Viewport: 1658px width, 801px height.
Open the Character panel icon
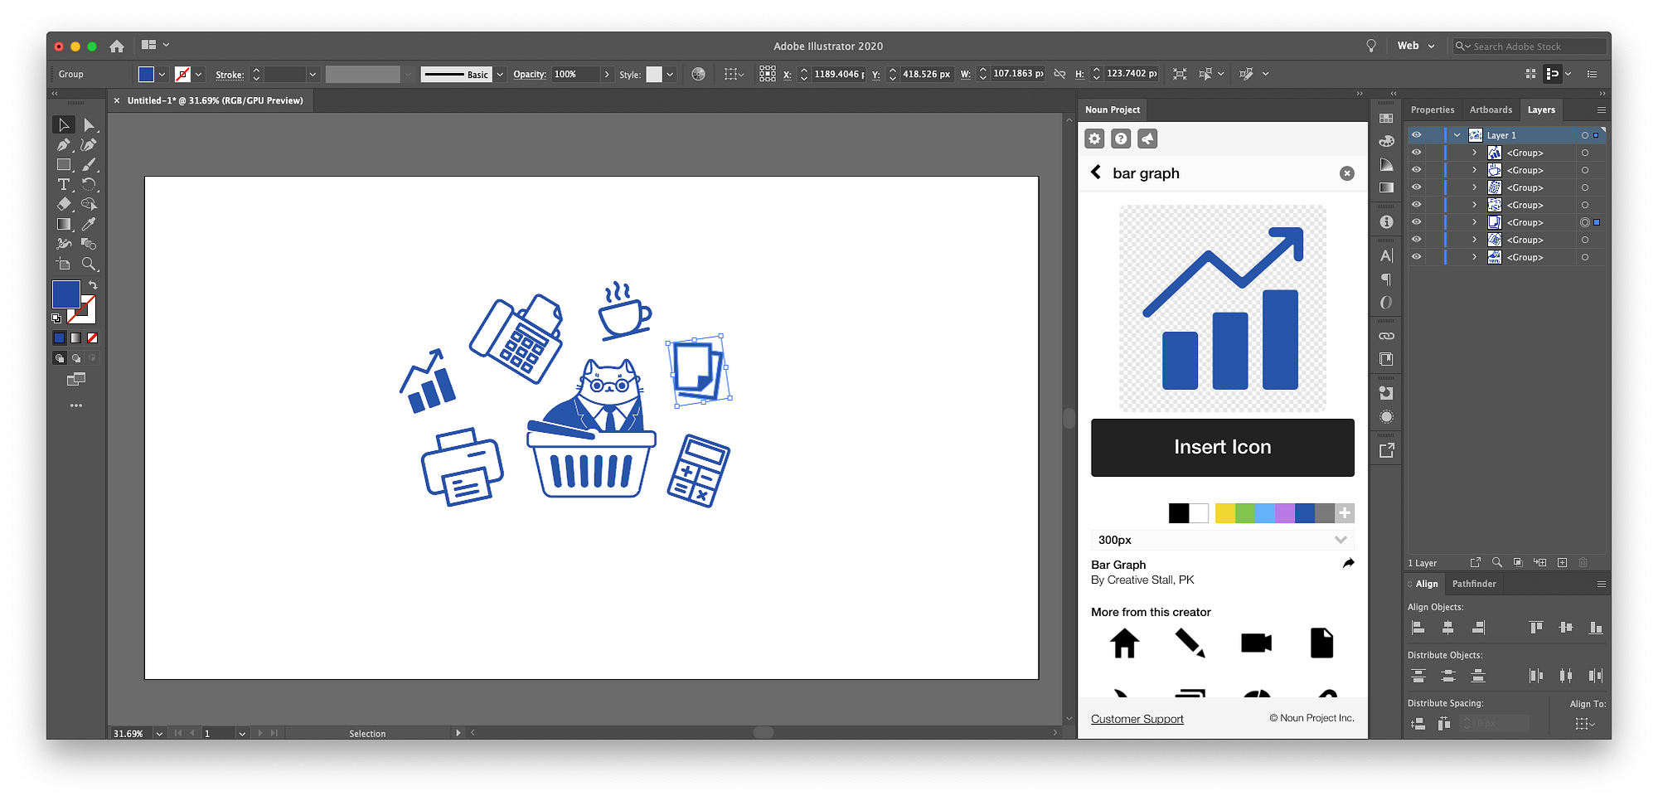pyautogui.click(x=1386, y=255)
